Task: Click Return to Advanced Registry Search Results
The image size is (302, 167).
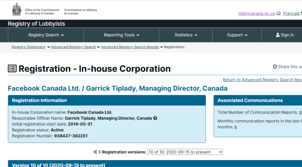Action: coord(262,80)
